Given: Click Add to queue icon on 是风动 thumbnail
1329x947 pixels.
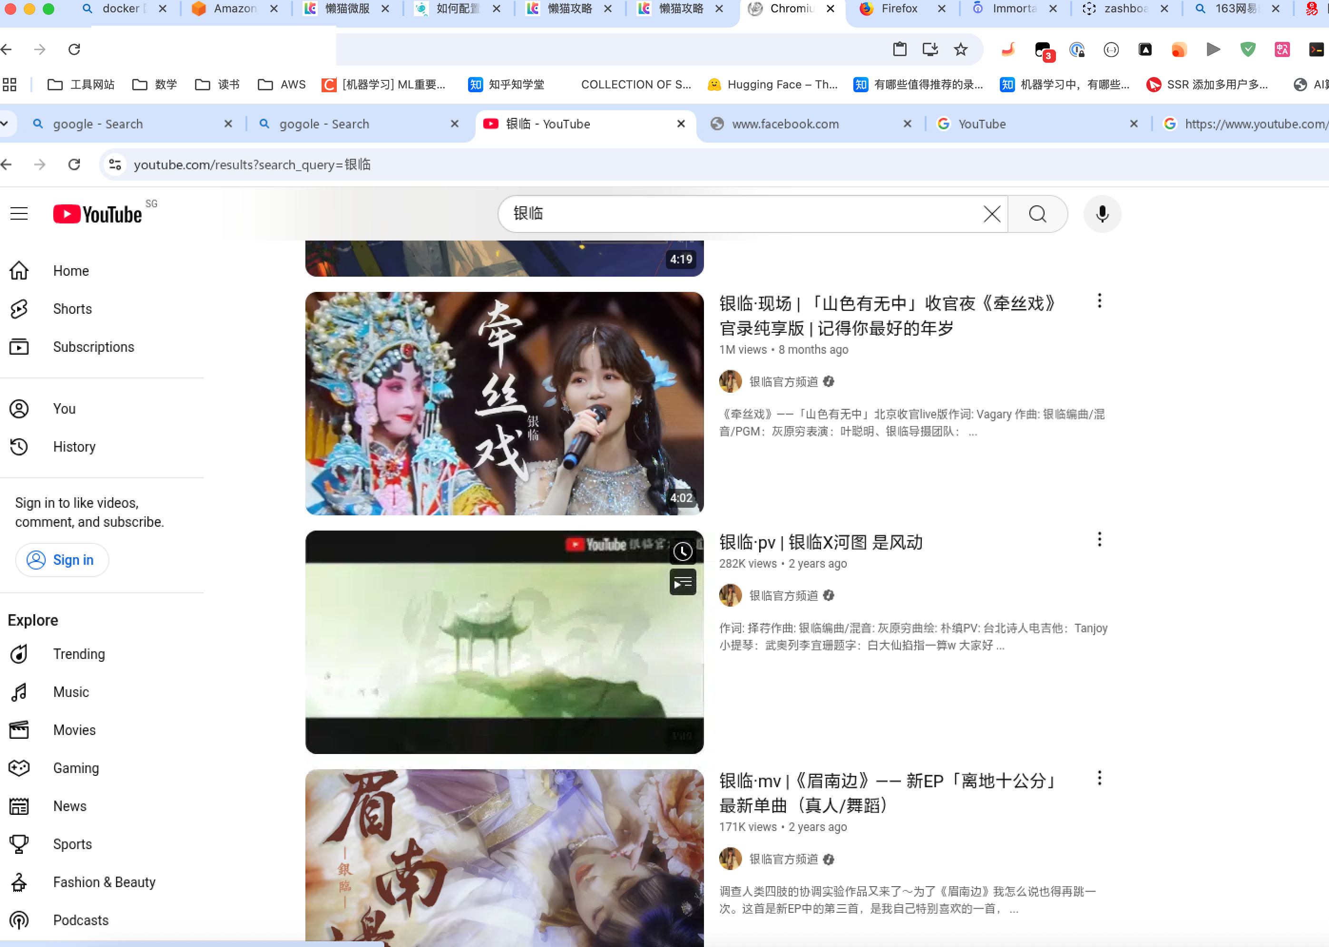Looking at the screenshot, I should tap(683, 582).
